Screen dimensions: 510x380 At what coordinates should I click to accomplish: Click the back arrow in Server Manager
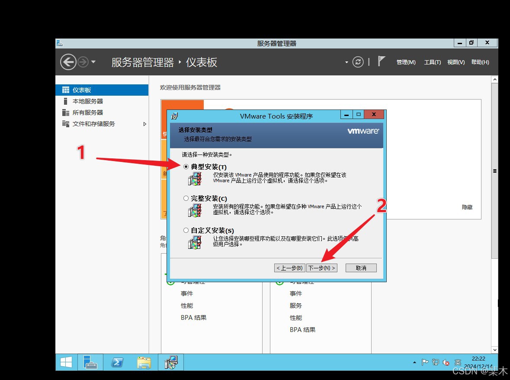click(68, 62)
